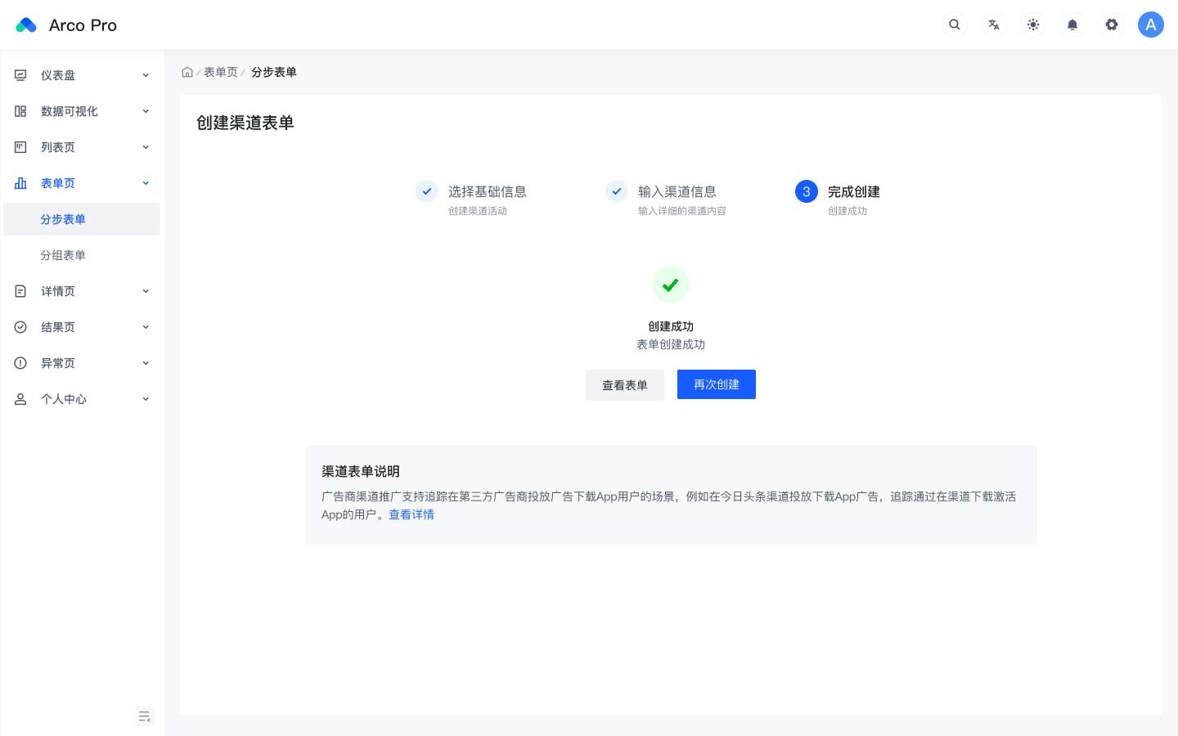Click the Arco Pro title text
1178x736 pixels.
[83, 25]
